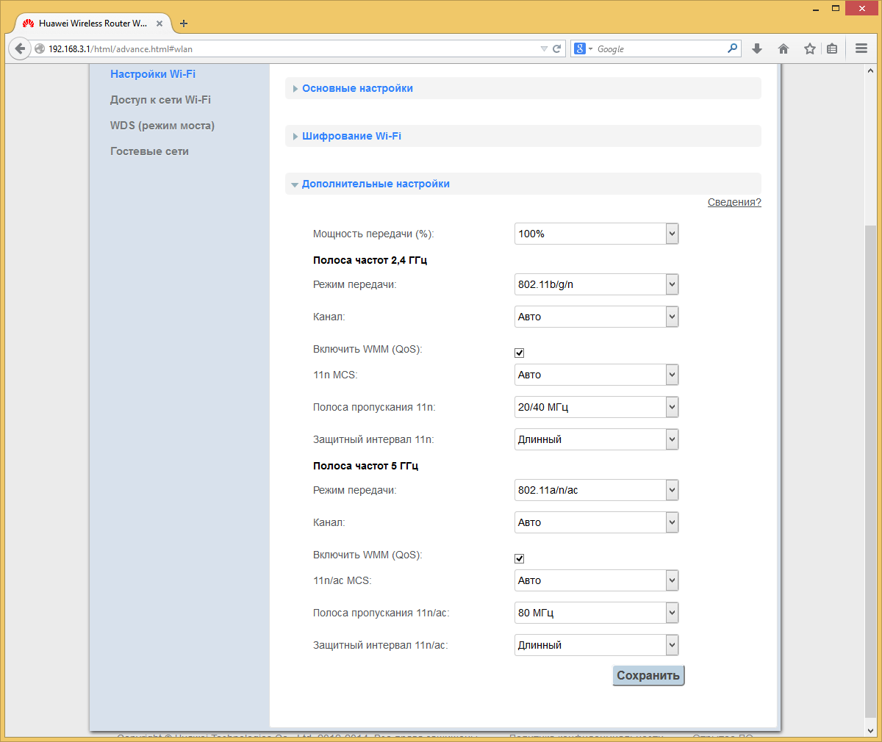This screenshot has height=742, width=882.
Task: Open Настройки Wi-Fi in the sidebar
Action: pyautogui.click(x=153, y=74)
